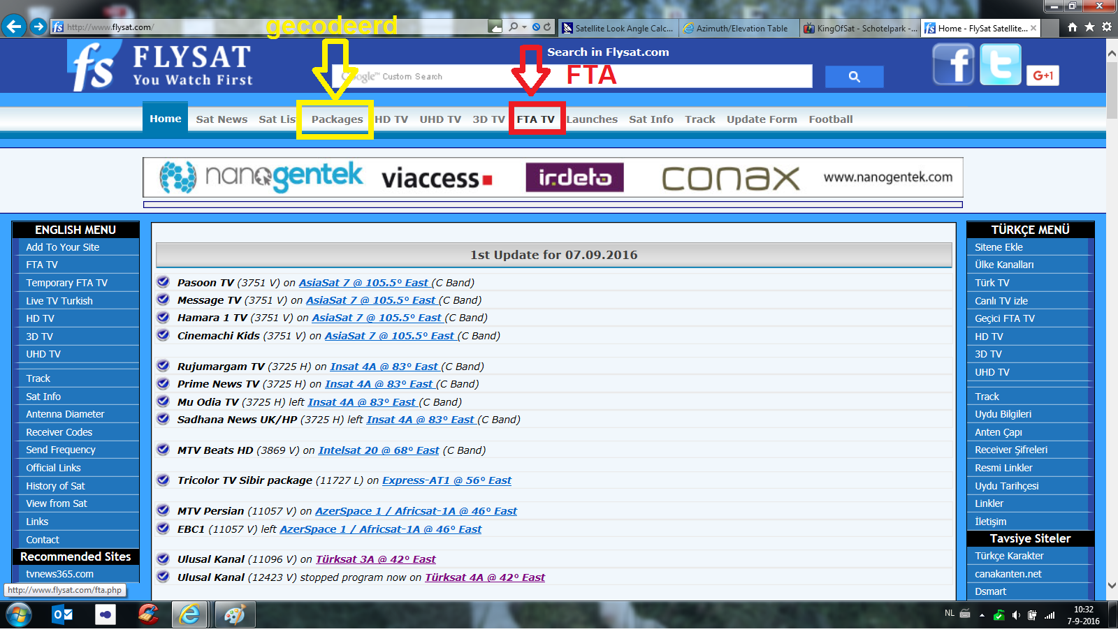Open Launches in navigation bar
Screen dimensions: 1118x634
coord(592,119)
